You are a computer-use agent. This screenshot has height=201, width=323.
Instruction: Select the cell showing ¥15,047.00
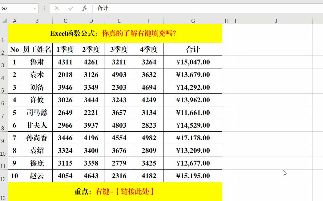tap(193, 62)
